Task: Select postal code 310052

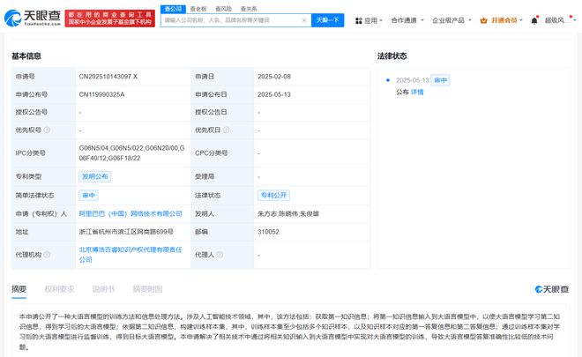Action: pyautogui.click(x=268, y=232)
